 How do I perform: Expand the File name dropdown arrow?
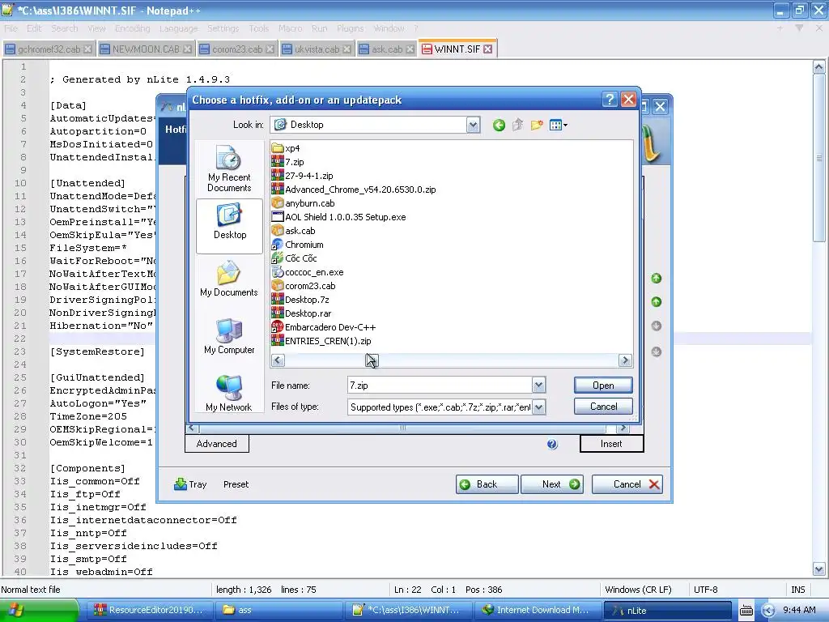point(538,385)
